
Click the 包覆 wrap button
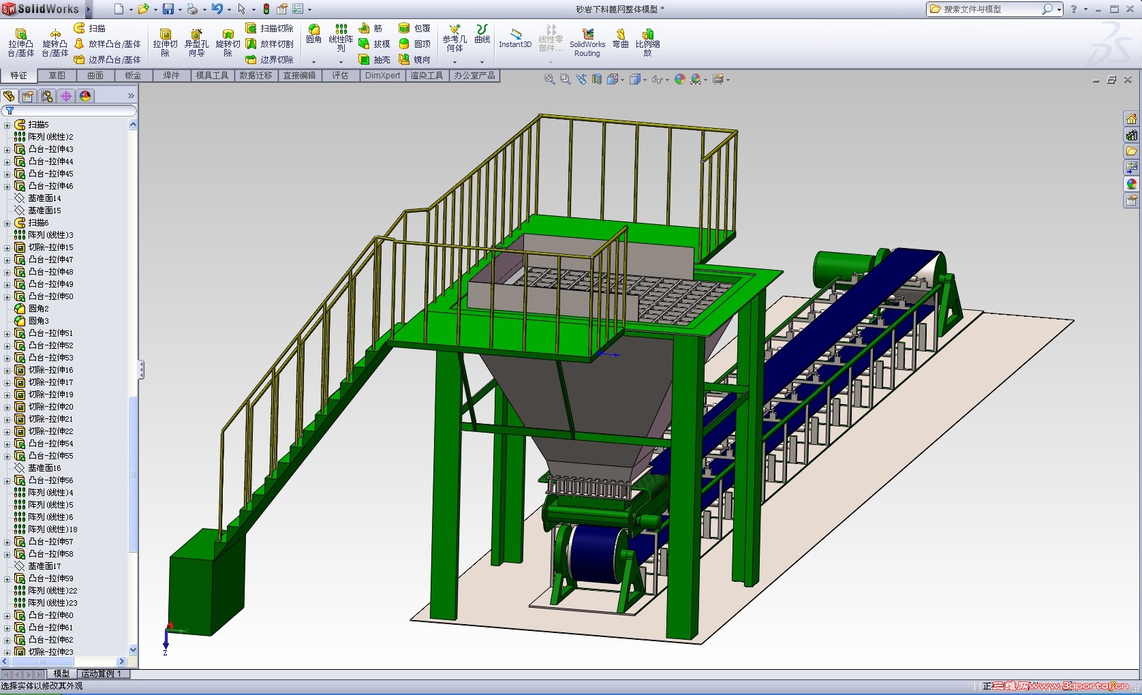[x=414, y=28]
